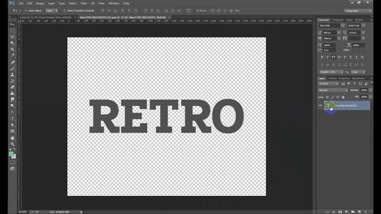This screenshot has width=381, height=214.
Task: Select the Path Selection tool
Action: coord(13,125)
